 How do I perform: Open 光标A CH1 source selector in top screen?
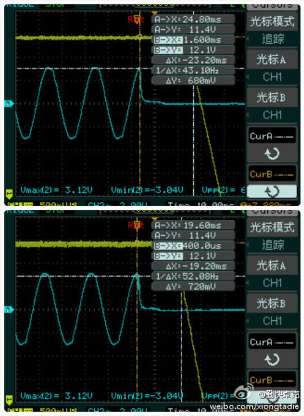coord(272,77)
